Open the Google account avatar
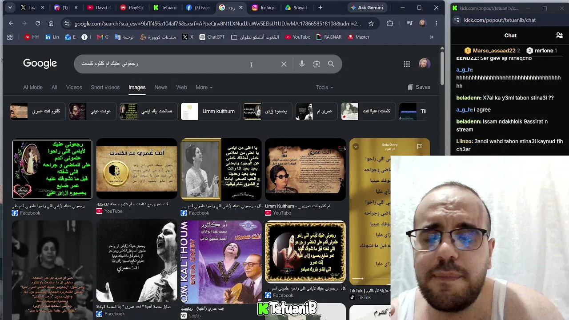Viewport: 569px width, 320px height. point(425,64)
